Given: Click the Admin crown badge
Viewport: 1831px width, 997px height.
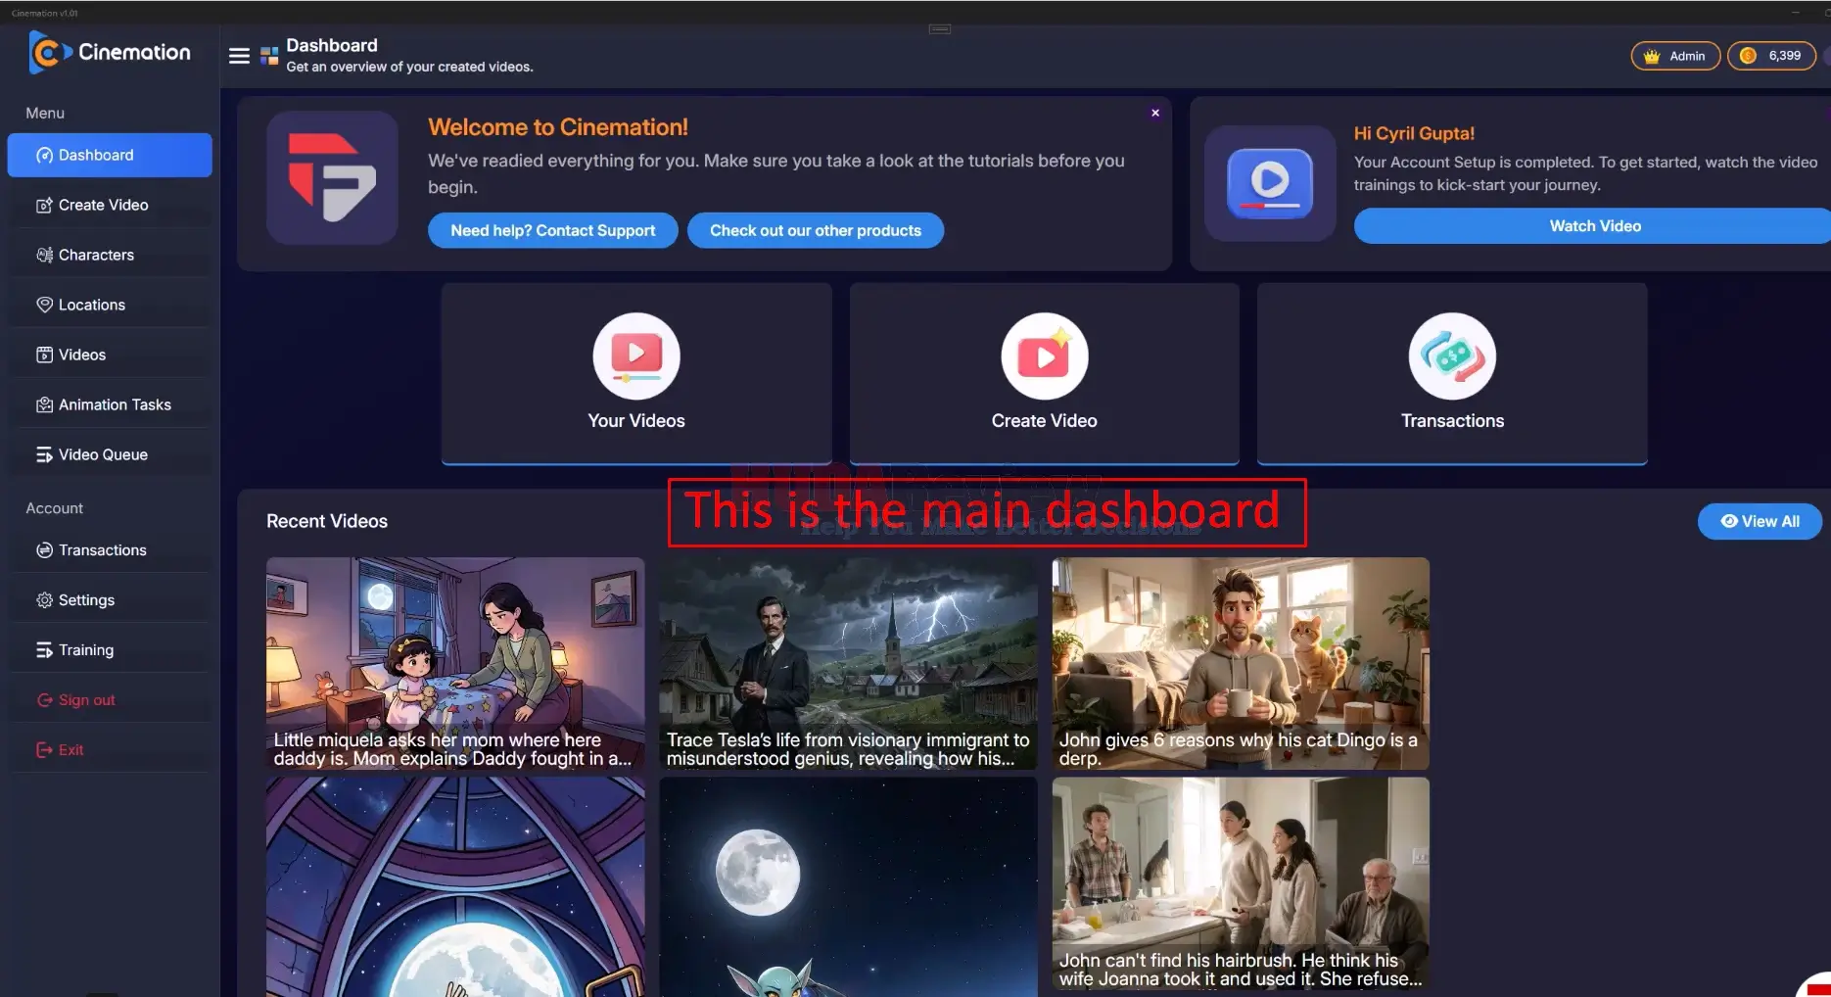Looking at the screenshot, I should [1674, 56].
